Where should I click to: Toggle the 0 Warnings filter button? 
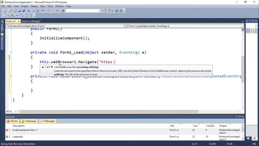pos(29,121)
